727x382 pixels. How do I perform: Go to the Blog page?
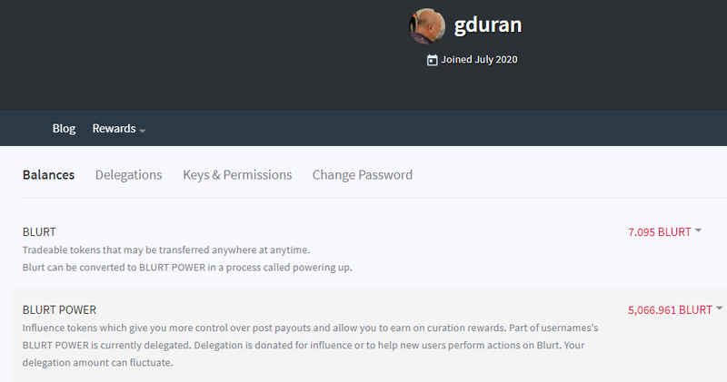(x=64, y=128)
